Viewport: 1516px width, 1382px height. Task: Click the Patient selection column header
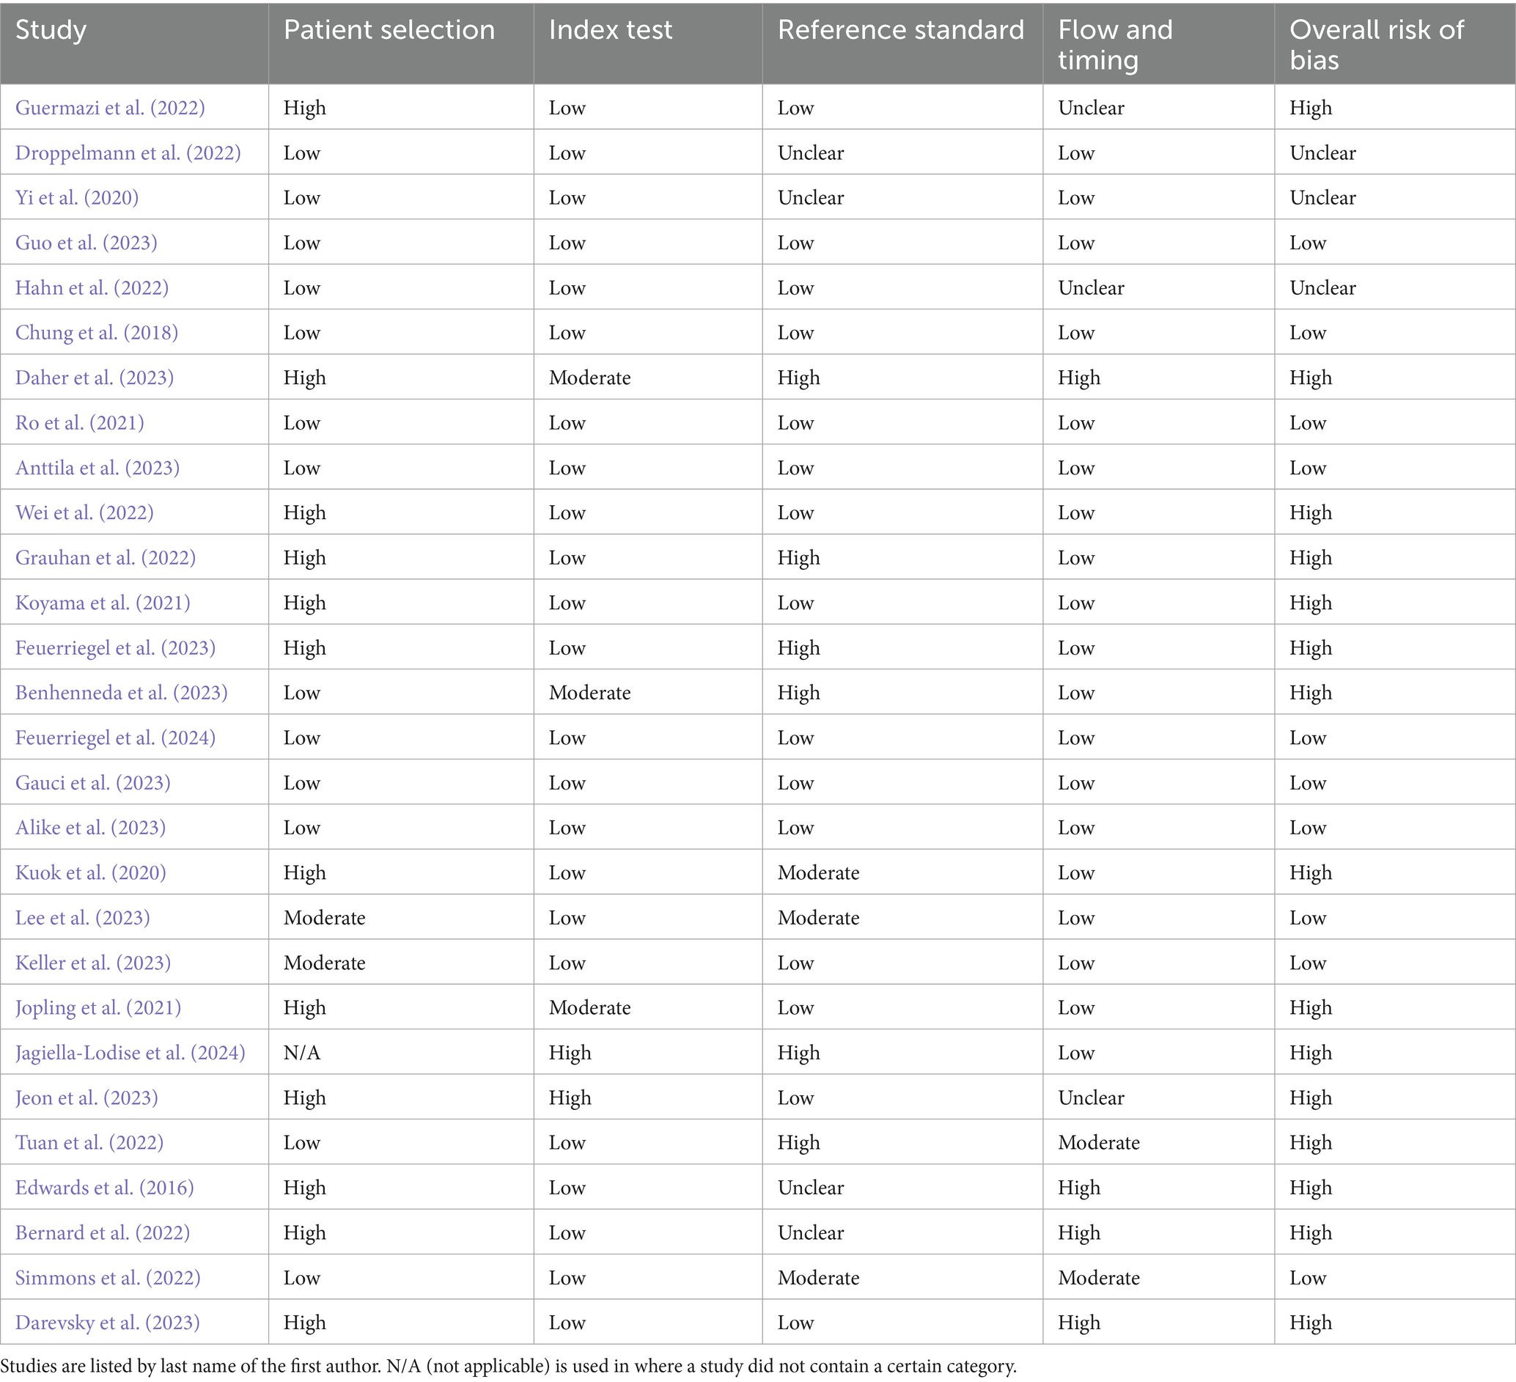(389, 30)
